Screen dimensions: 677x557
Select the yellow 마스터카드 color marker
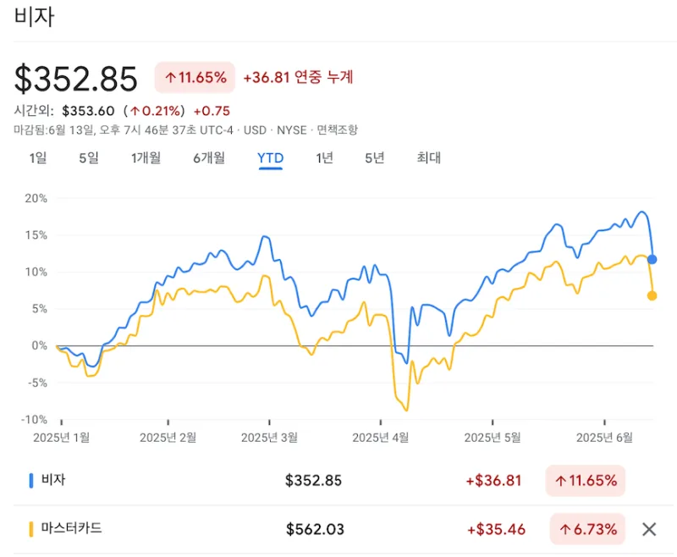pyautogui.click(x=32, y=528)
